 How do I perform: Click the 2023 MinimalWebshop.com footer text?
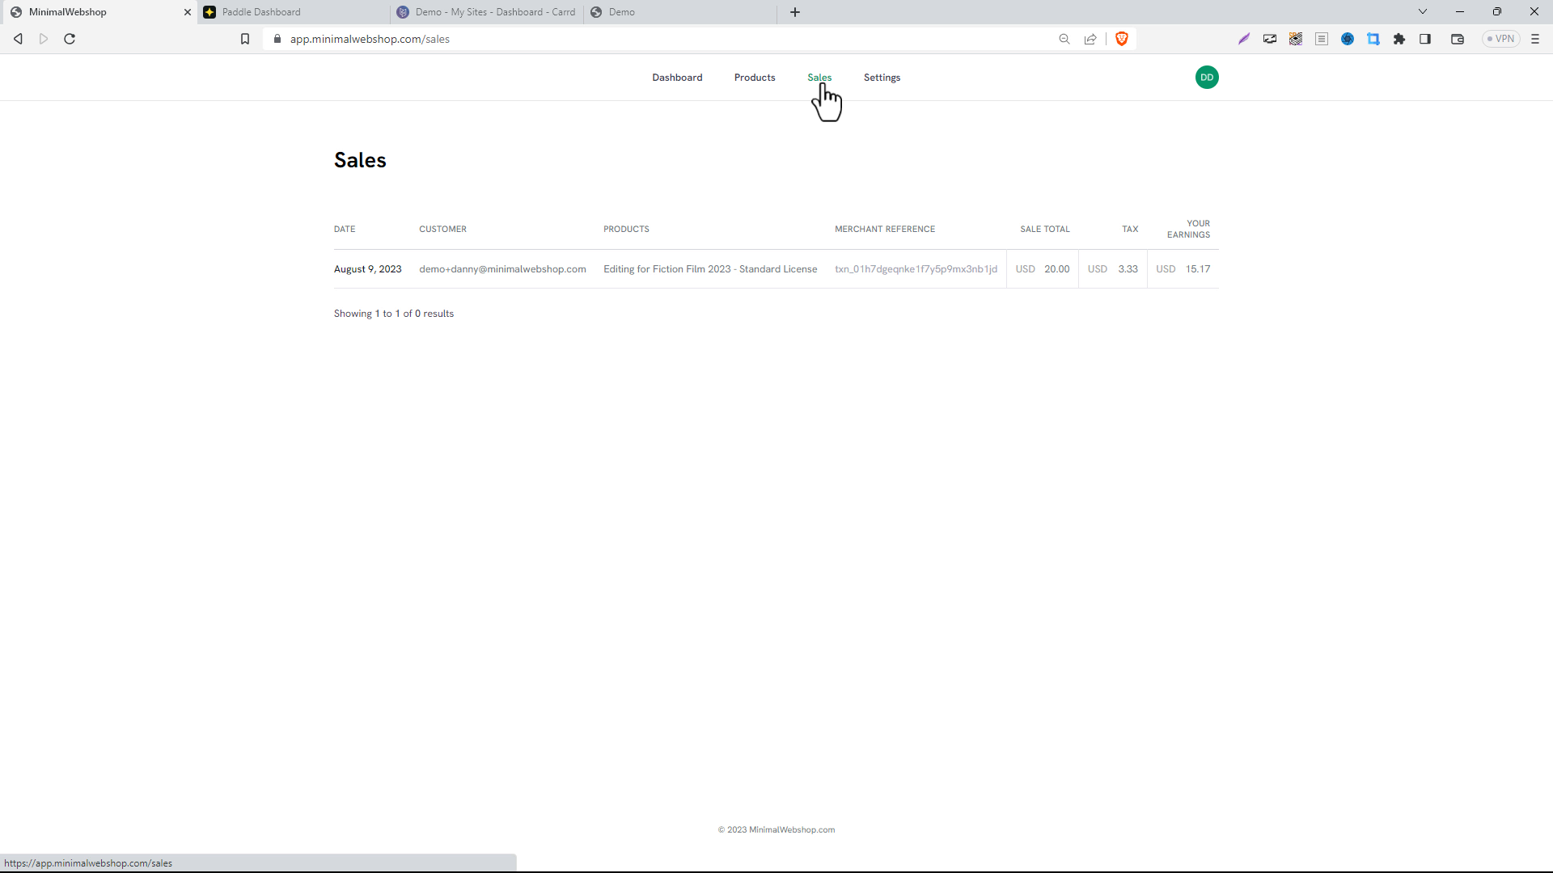point(776,830)
